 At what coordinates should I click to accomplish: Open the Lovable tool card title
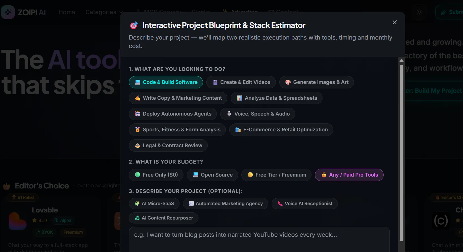point(45,210)
